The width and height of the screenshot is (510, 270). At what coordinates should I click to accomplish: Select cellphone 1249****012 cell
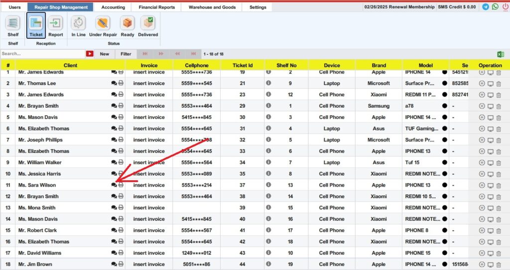click(x=196, y=253)
